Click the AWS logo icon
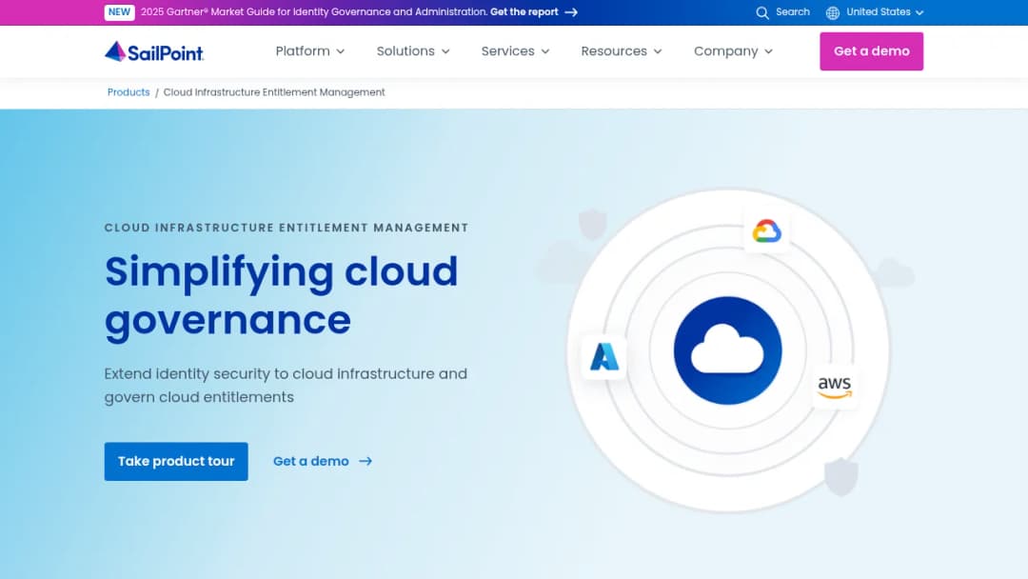This screenshot has width=1028, height=579. (835, 387)
